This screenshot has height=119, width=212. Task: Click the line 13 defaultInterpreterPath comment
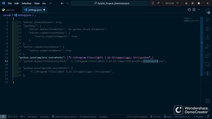click(x=92, y=61)
